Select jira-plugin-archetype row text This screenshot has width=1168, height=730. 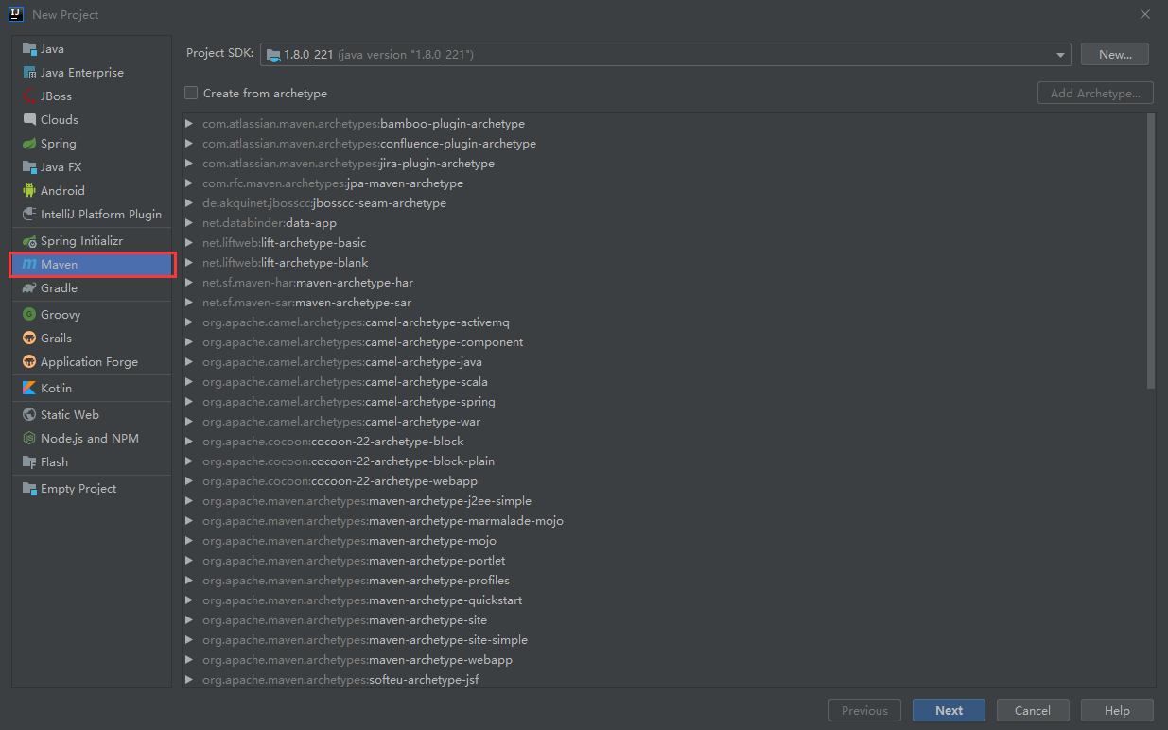click(x=348, y=164)
